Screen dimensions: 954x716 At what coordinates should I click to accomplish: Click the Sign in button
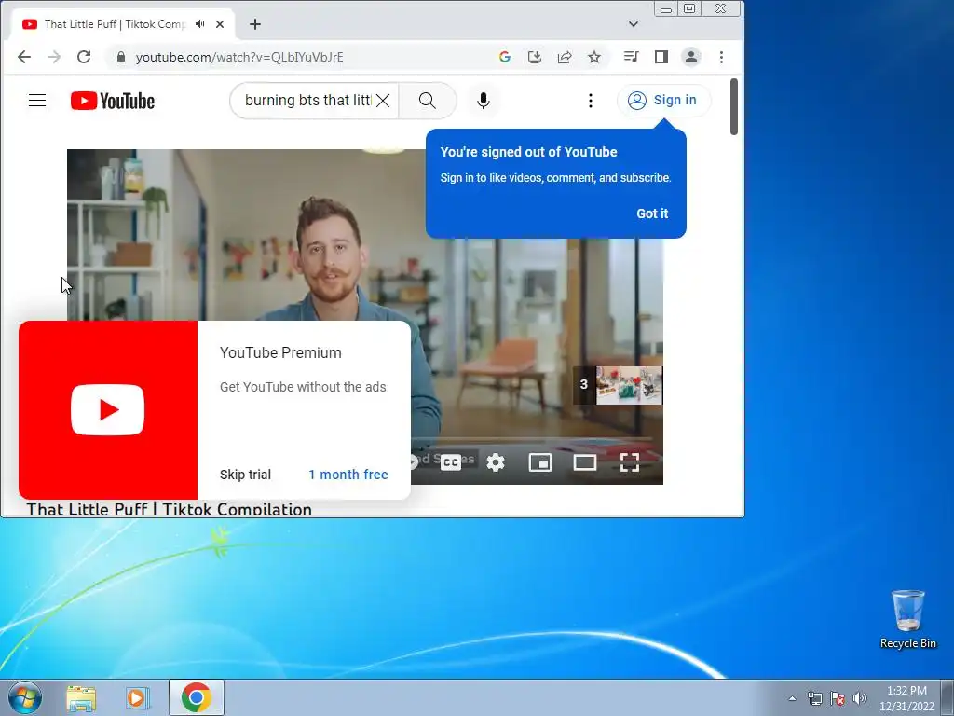(x=663, y=101)
